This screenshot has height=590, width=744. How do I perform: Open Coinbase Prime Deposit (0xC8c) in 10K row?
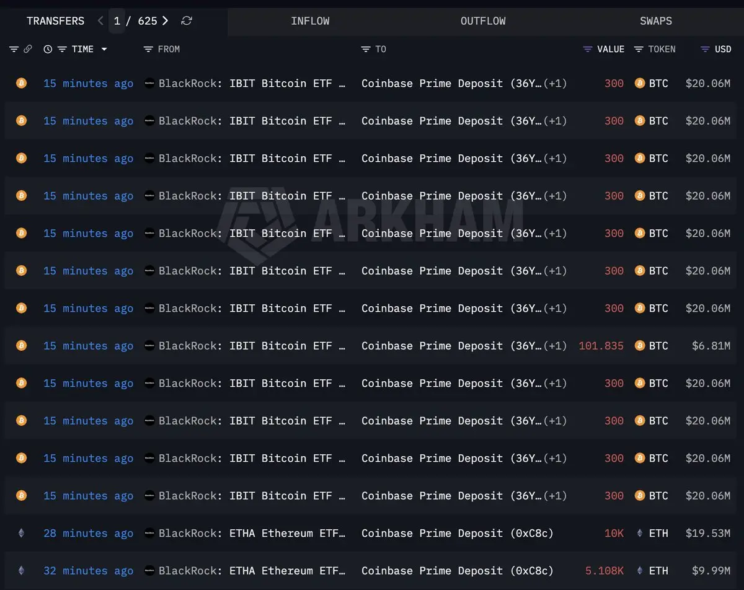pyautogui.click(x=458, y=534)
